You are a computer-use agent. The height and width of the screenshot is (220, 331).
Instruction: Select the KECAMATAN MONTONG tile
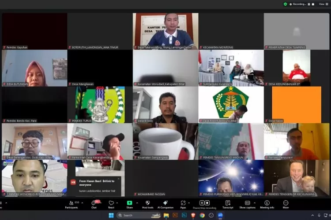pos(231,31)
